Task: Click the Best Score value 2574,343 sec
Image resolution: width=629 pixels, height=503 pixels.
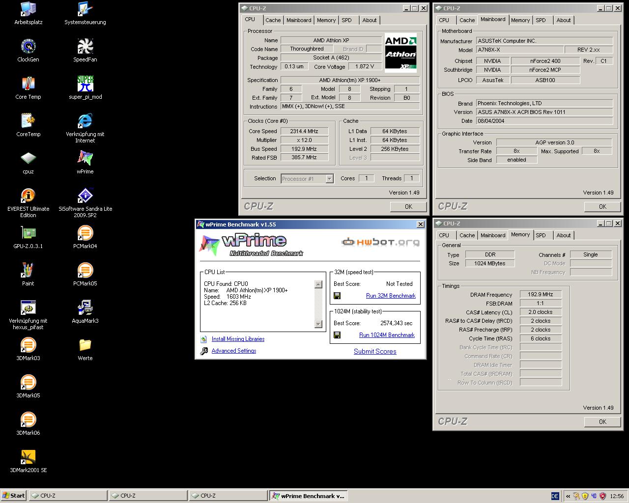Action: pos(397,323)
